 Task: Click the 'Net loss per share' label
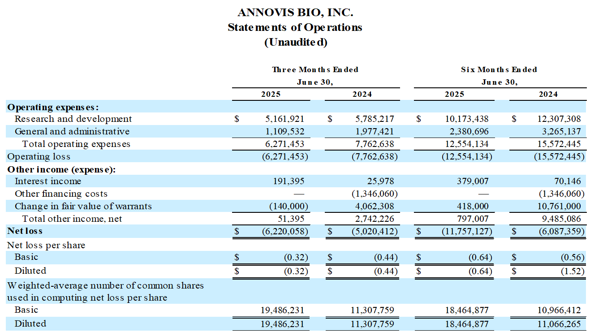click(x=46, y=245)
